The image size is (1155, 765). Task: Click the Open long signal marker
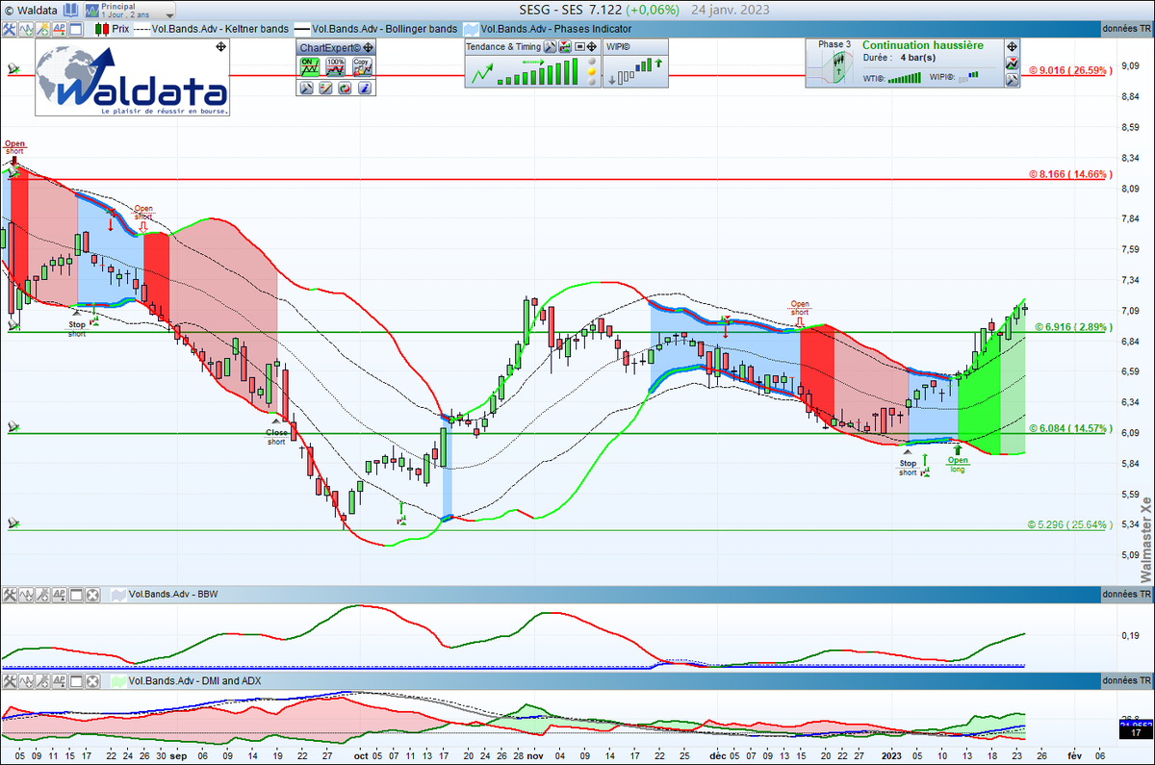tap(957, 461)
